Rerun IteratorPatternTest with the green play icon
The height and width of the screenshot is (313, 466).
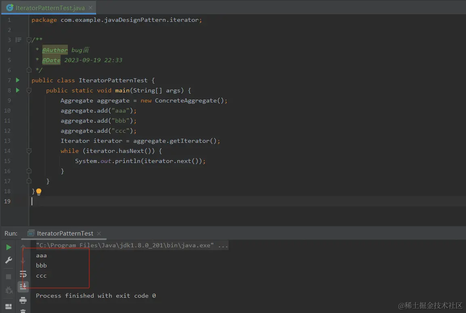(x=8, y=247)
